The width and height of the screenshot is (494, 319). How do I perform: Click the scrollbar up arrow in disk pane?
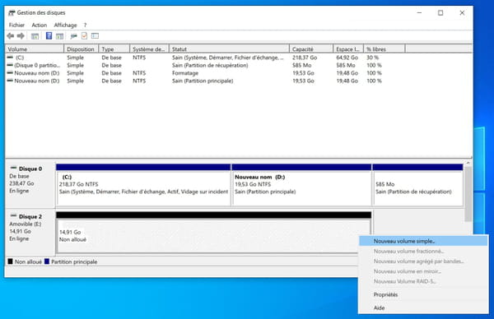468,164
